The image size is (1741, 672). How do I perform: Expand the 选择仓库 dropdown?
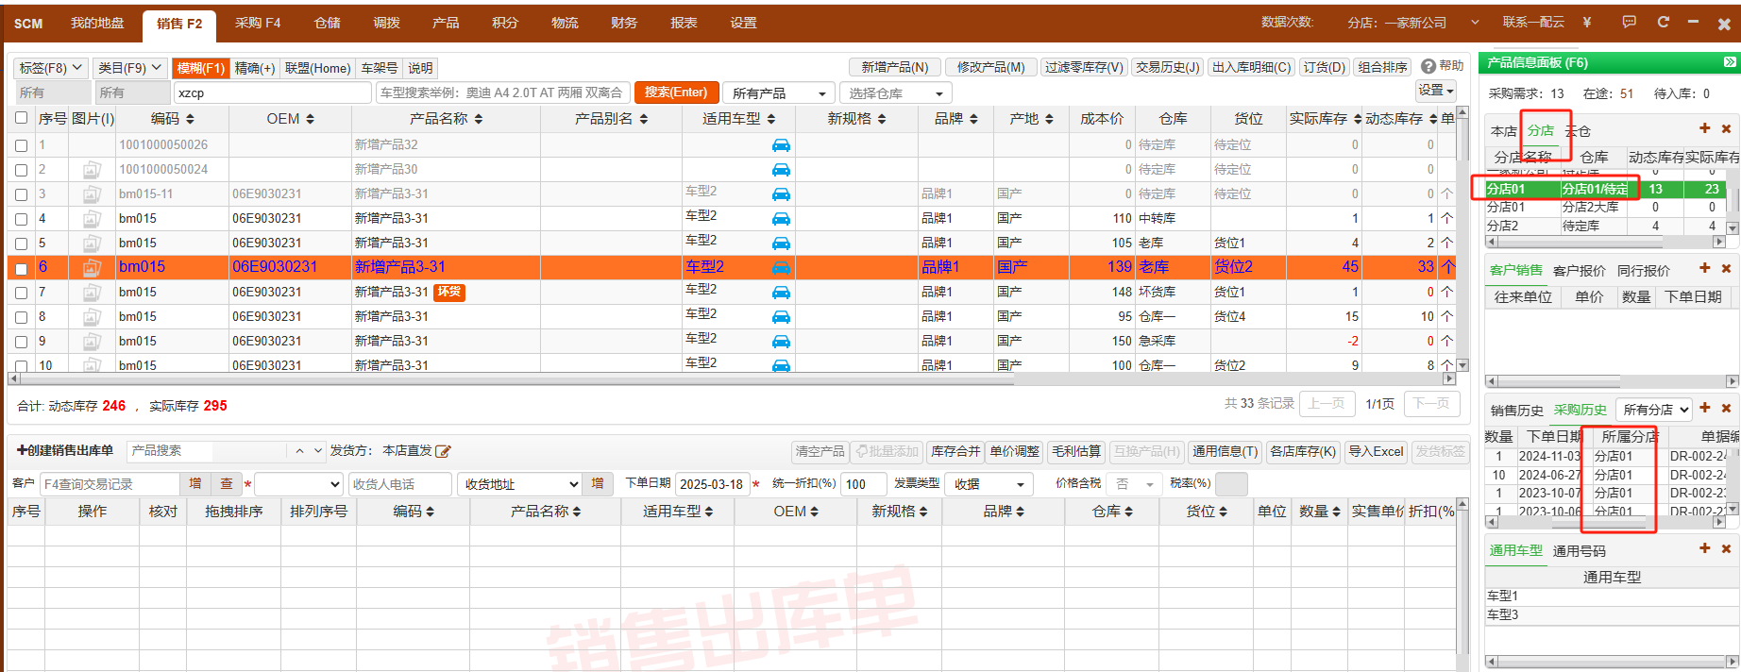[895, 93]
